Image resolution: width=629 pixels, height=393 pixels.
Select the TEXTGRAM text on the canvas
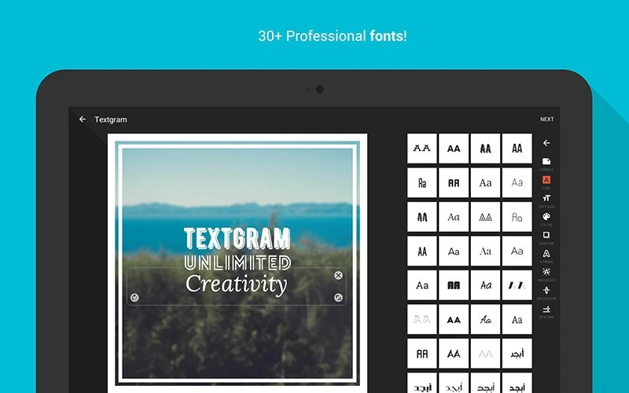pos(237,239)
